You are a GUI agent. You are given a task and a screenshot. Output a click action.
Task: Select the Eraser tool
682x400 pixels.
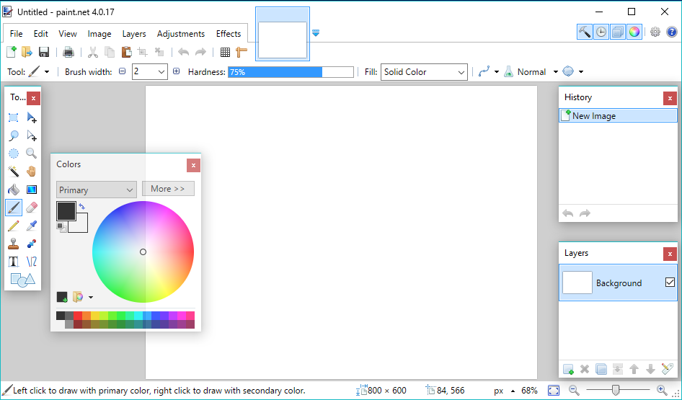(31, 208)
